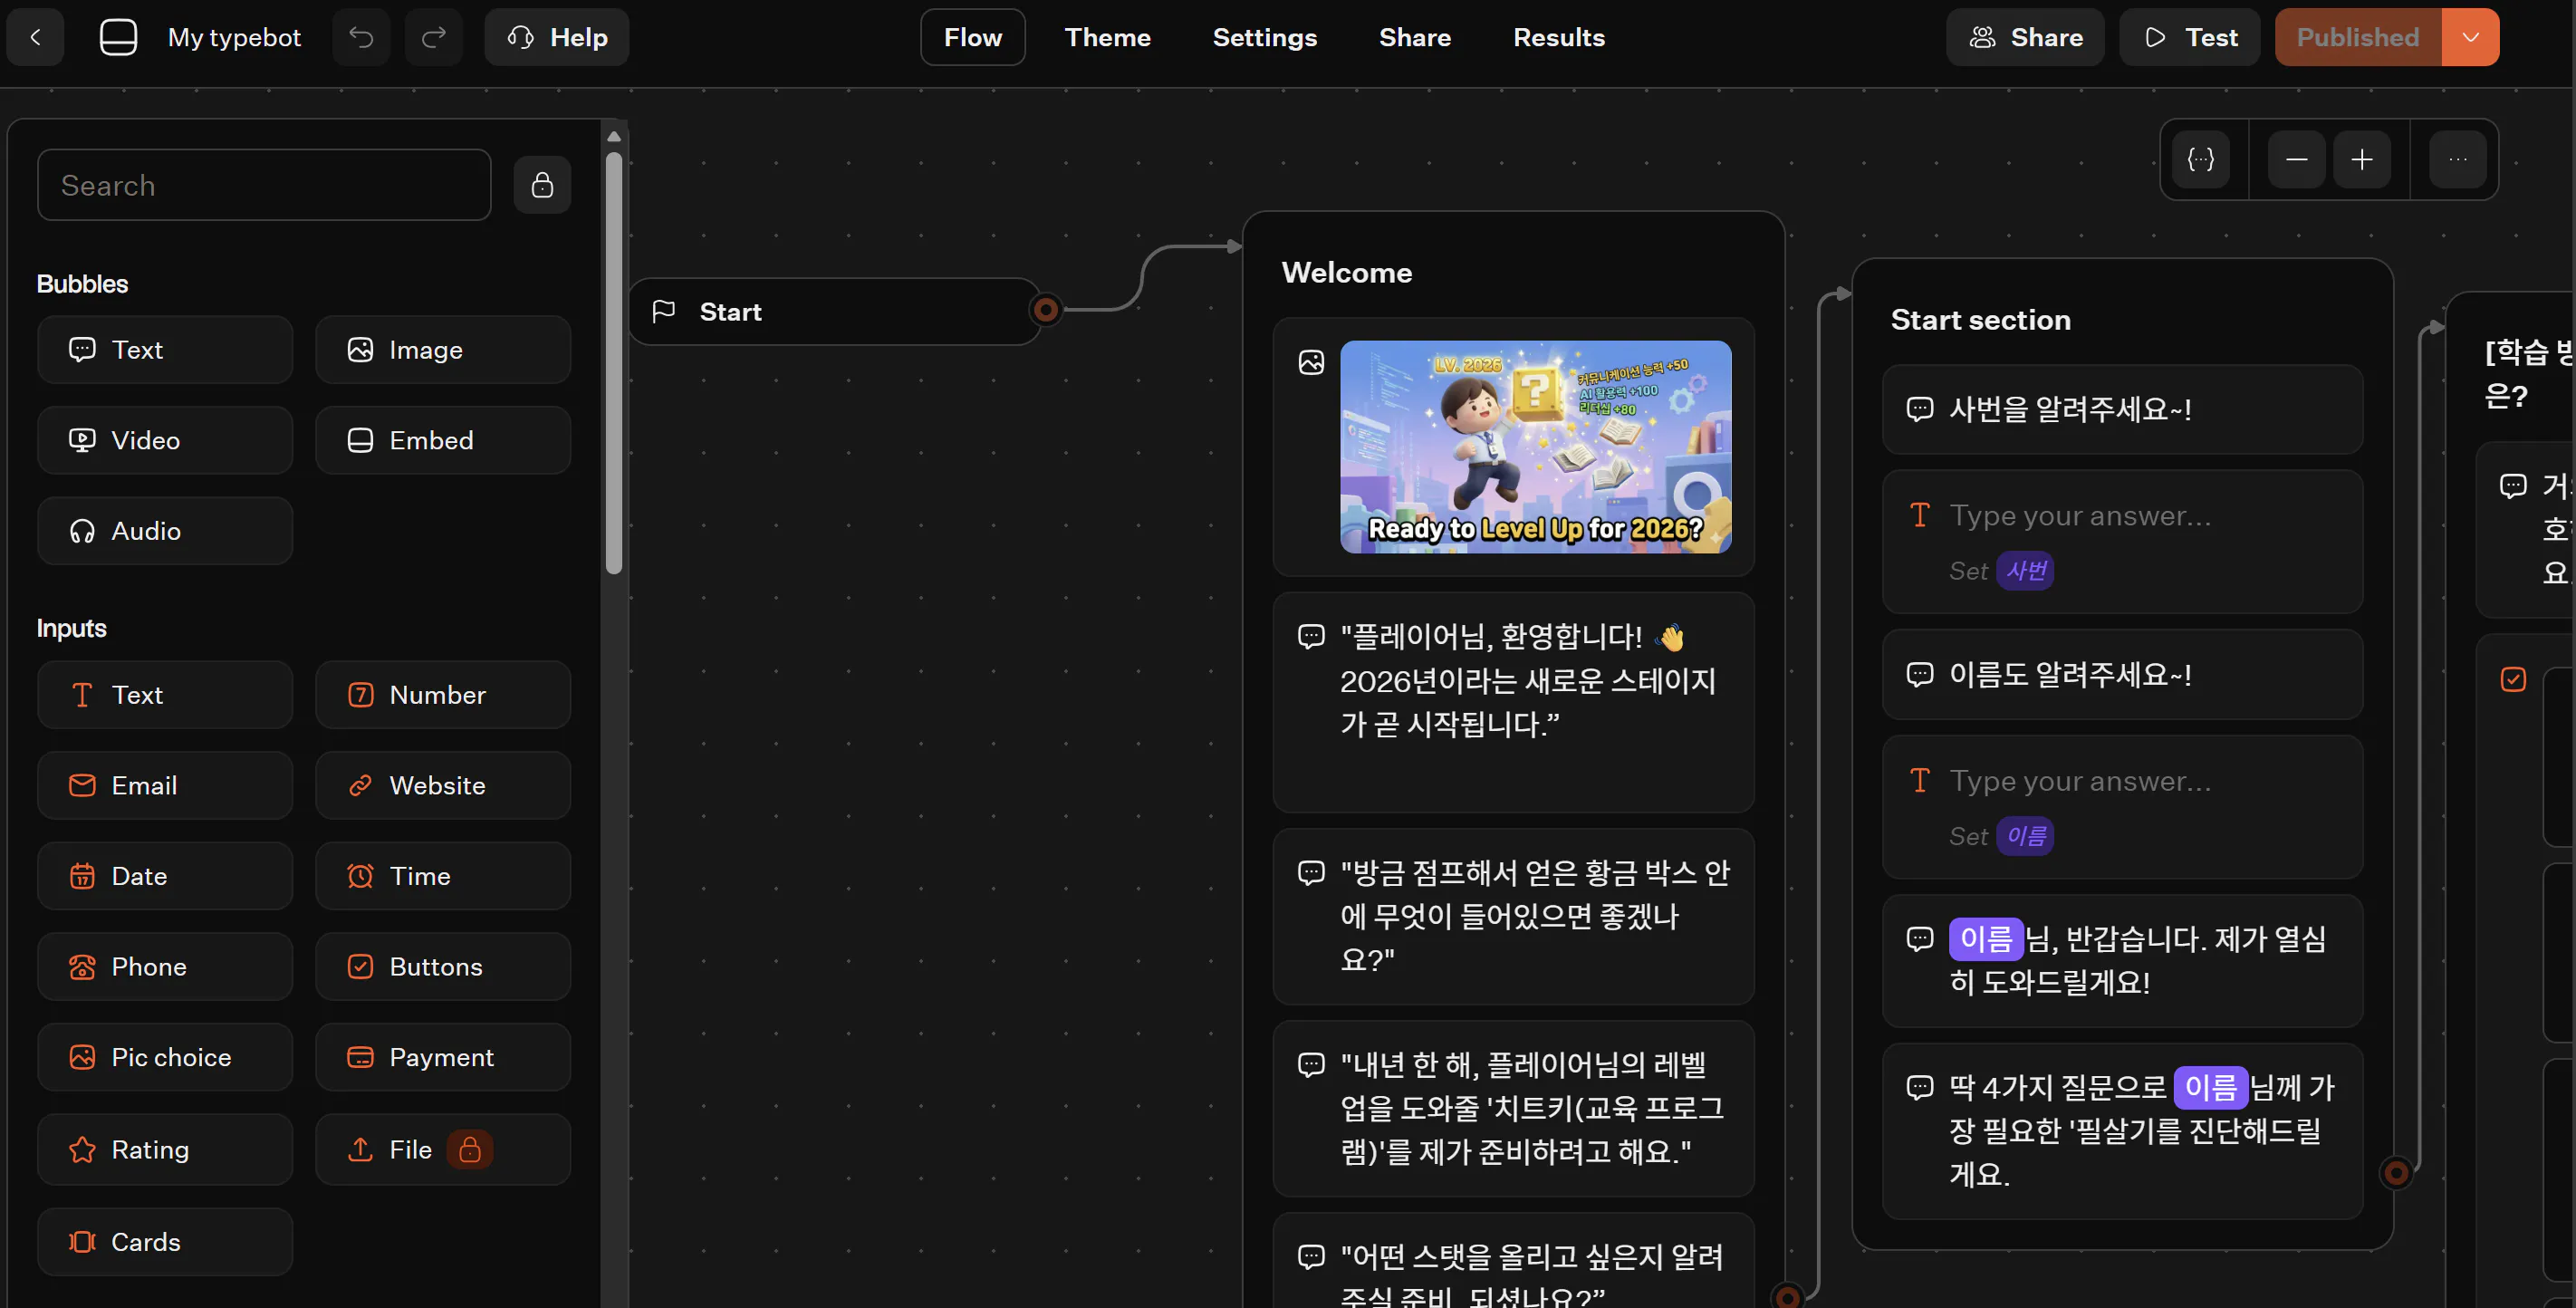Select the Website input block

(443, 785)
